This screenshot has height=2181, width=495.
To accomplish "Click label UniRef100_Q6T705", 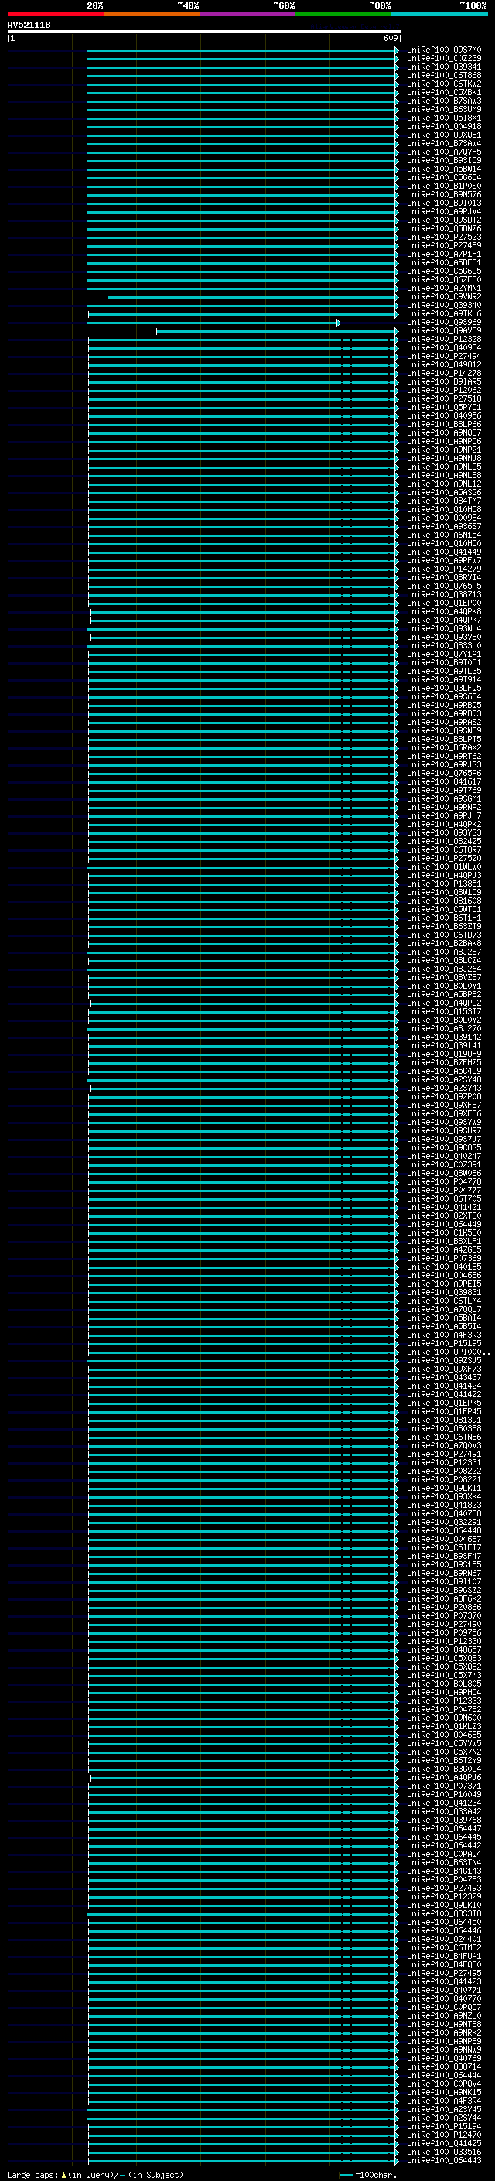I will pos(444,1199).
